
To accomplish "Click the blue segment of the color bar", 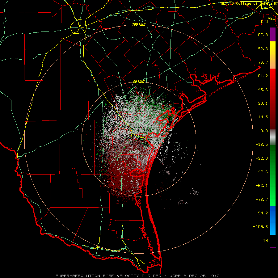I will (x=273, y=220).
